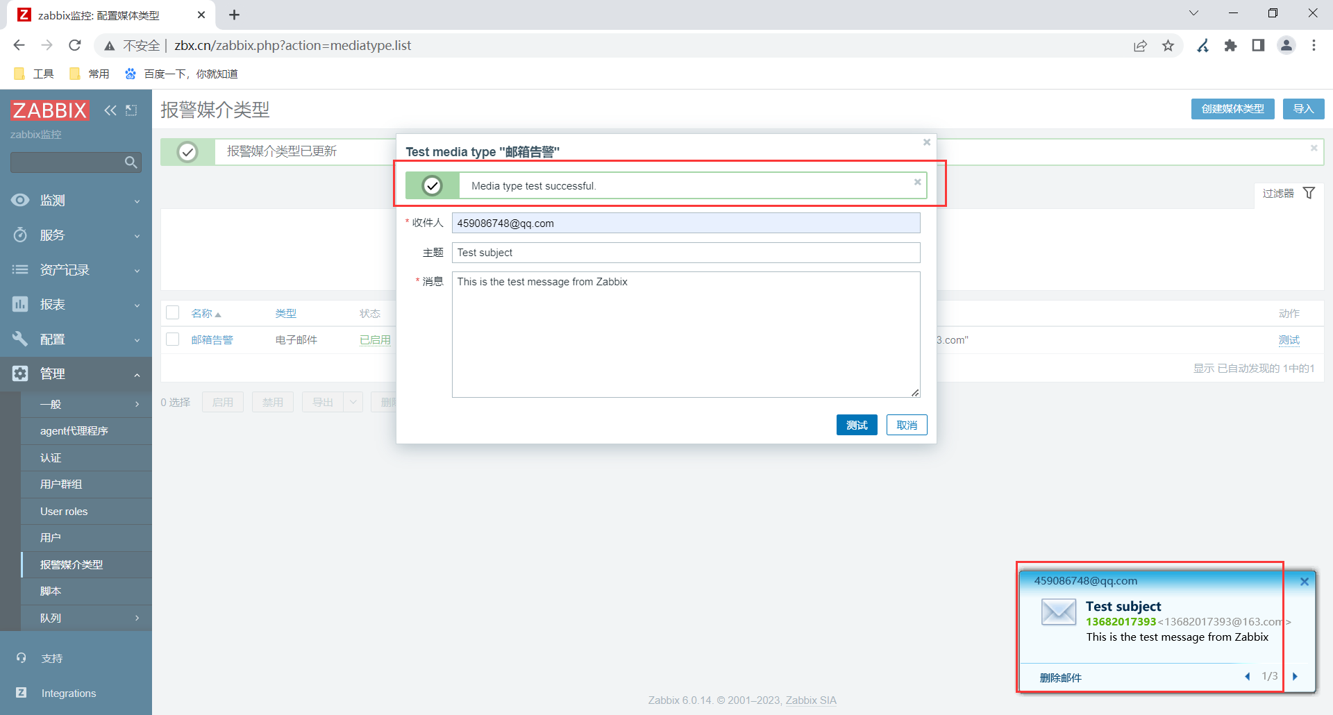This screenshot has width=1333, height=715.
Task: Bookmark this page with the star icon
Action: (x=1168, y=45)
